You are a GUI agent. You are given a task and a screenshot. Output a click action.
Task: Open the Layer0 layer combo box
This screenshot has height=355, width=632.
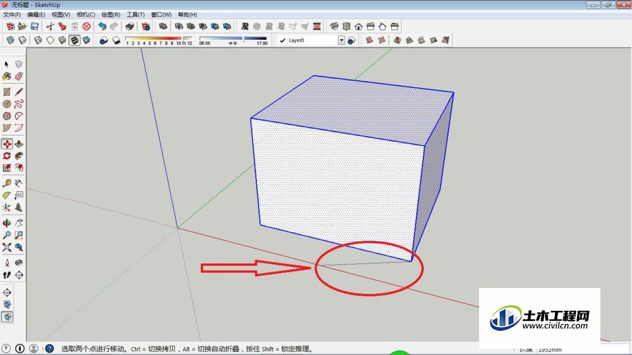(x=311, y=40)
